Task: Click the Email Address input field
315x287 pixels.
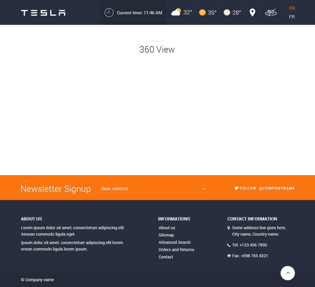Action: point(149,189)
